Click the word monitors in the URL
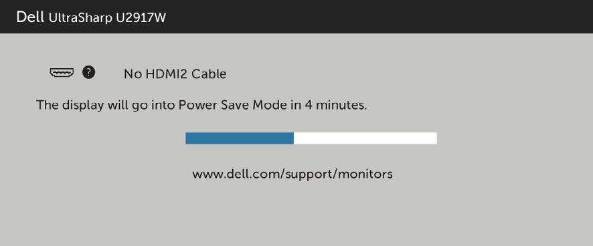 tap(365, 174)
